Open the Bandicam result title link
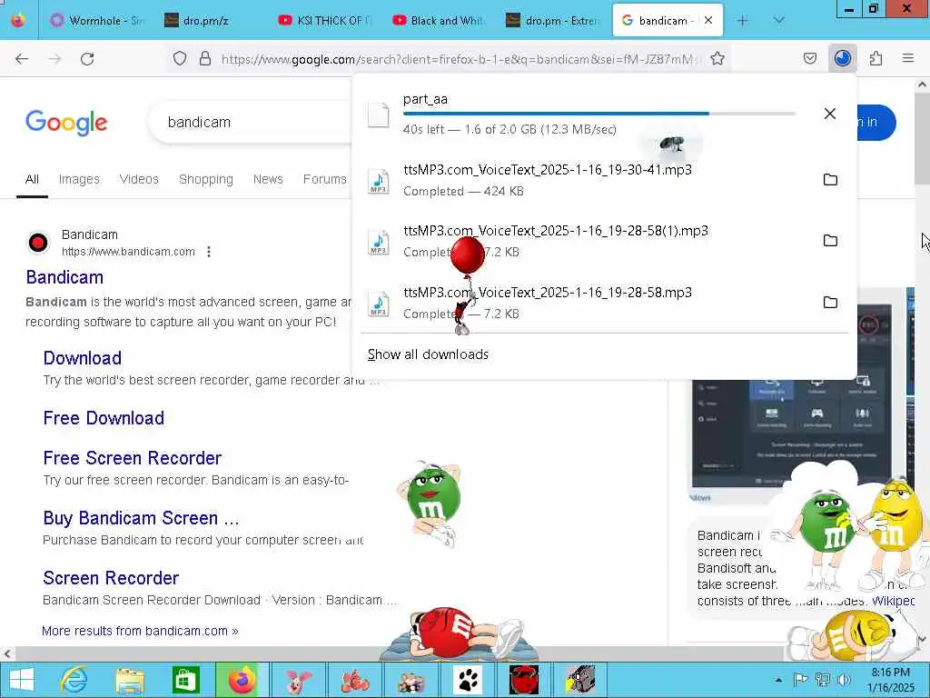The height and width of the screenshot is (698, 930). tap(64, 277)
